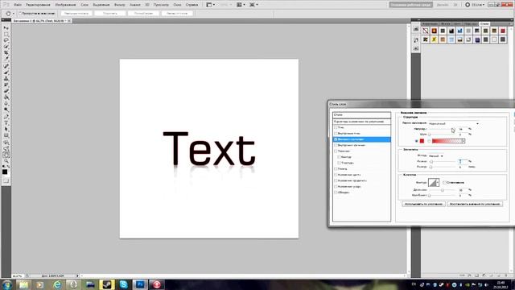515x290 pixels.
Task: Close the open document tab
Action: pyautogui.click(x=69, y=21)
